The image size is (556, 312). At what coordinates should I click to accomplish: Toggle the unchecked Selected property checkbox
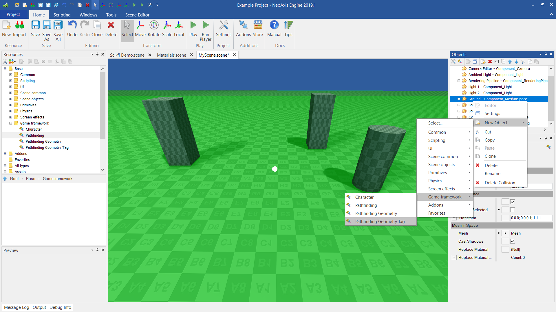(513, 210)
